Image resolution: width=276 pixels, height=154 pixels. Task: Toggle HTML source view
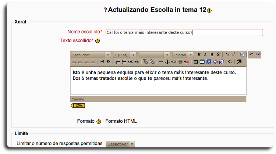[x=230, y=62]
